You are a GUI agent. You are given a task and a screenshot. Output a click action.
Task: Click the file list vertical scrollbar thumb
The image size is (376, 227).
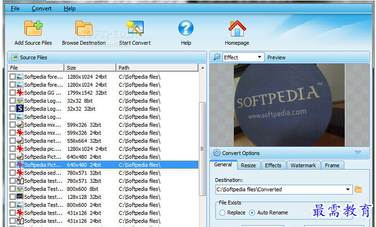(203, 148)
